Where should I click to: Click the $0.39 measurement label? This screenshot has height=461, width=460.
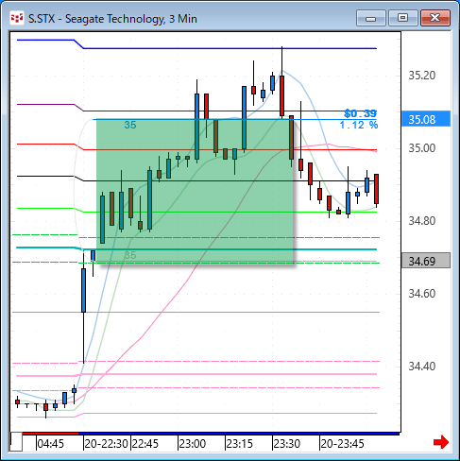(361, 113)
